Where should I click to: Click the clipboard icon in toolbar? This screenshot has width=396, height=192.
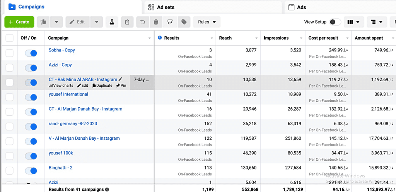coord(127,22)
